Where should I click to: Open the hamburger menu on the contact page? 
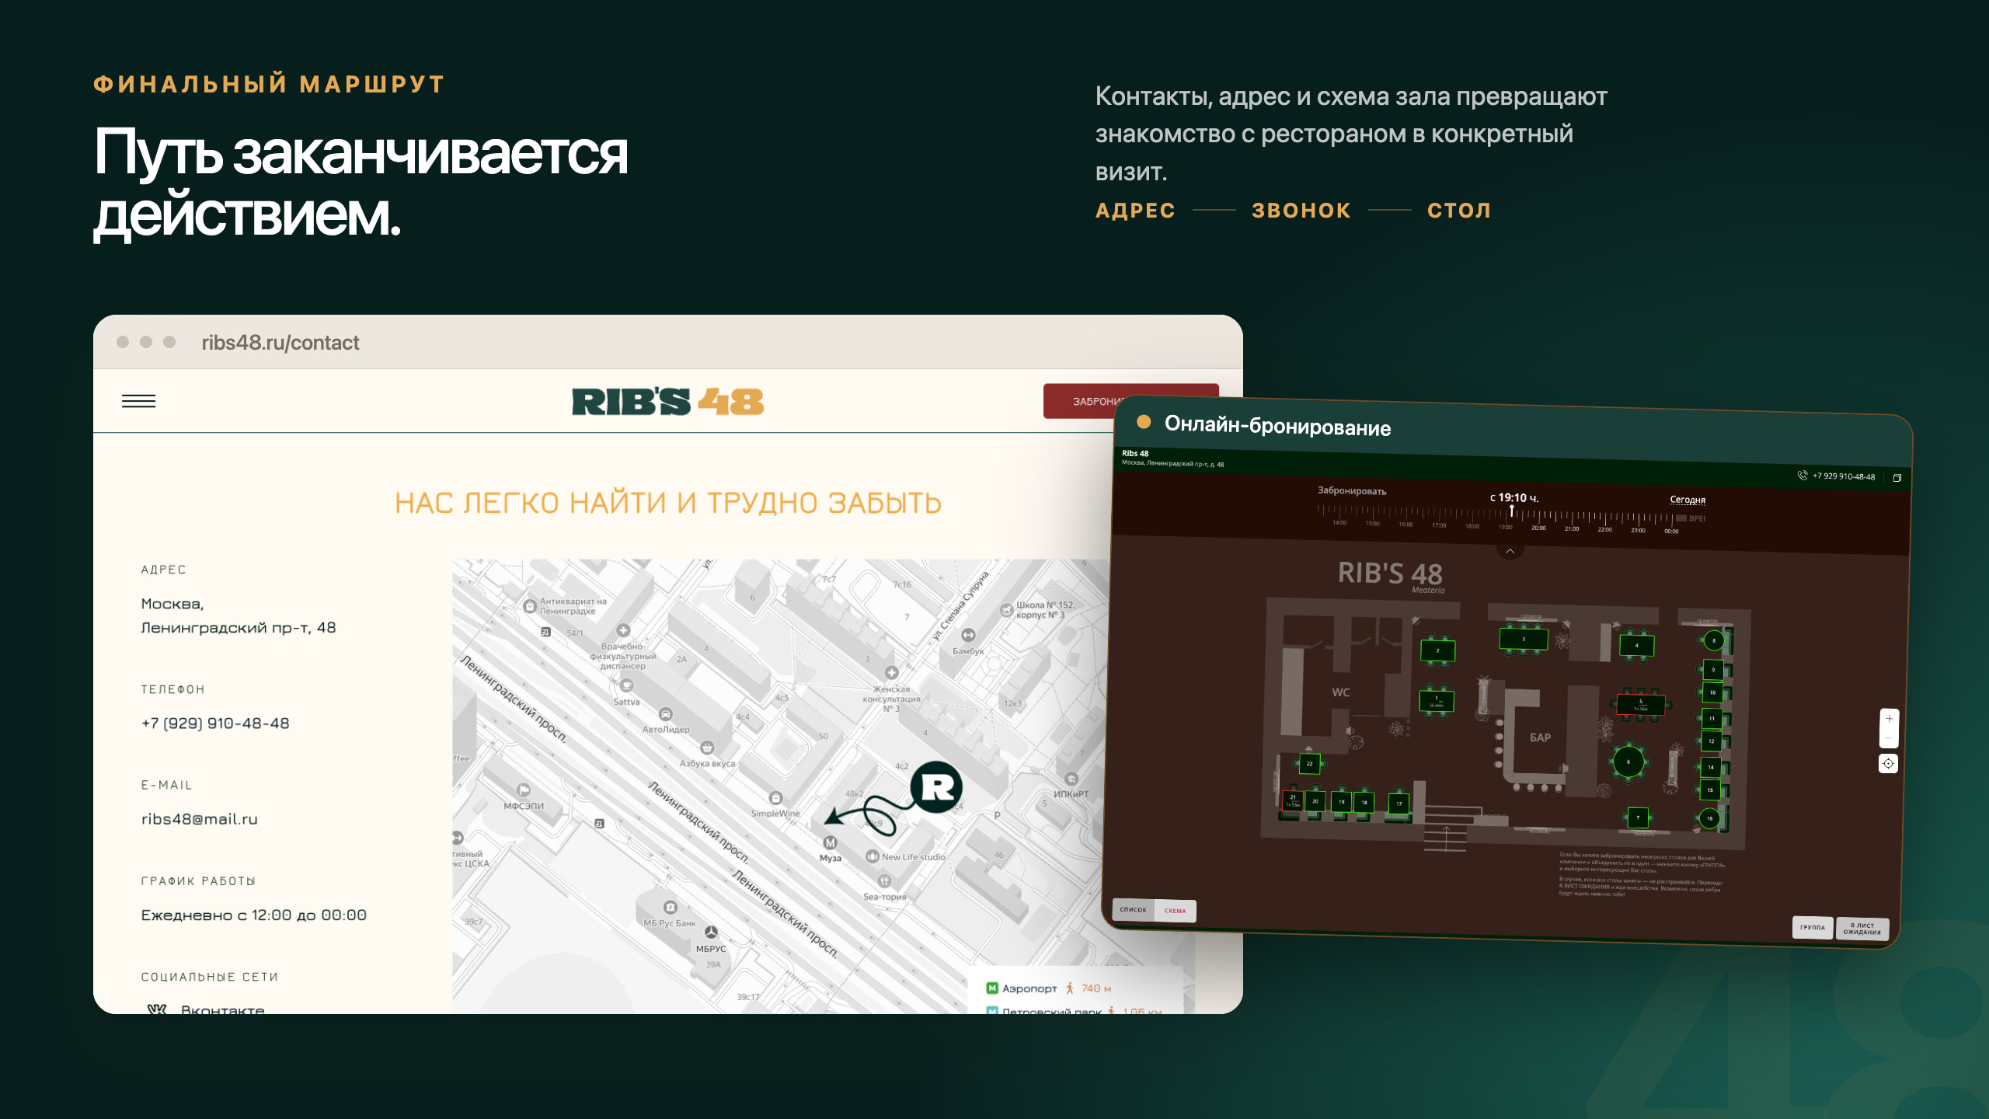point(138,401)
